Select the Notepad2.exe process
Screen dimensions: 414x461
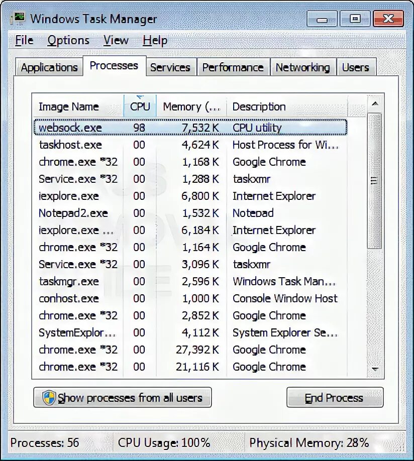190,213
